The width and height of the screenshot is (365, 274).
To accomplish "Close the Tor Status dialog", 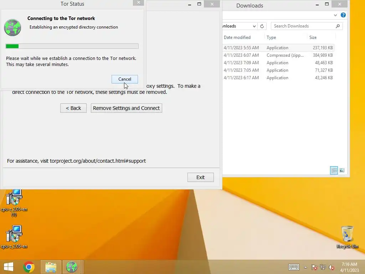I will [x=139, y=2].
